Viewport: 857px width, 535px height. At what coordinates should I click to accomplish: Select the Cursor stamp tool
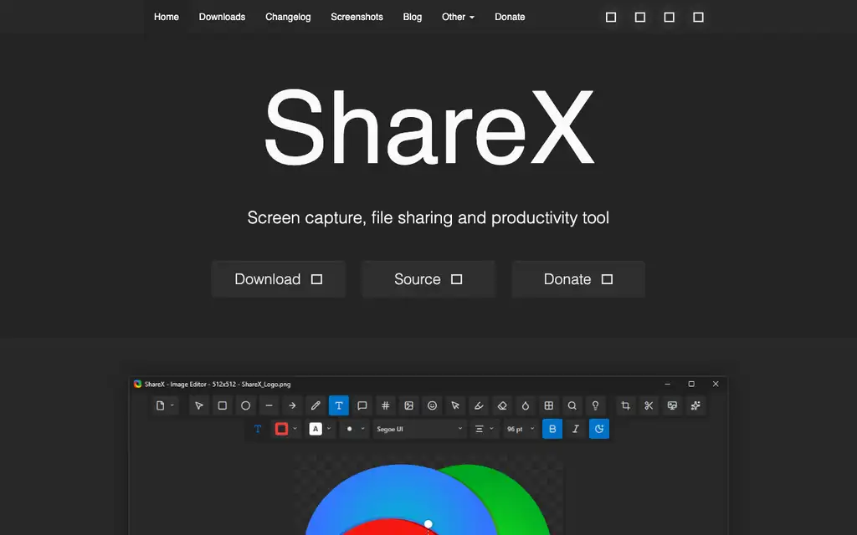coord(455,405)
